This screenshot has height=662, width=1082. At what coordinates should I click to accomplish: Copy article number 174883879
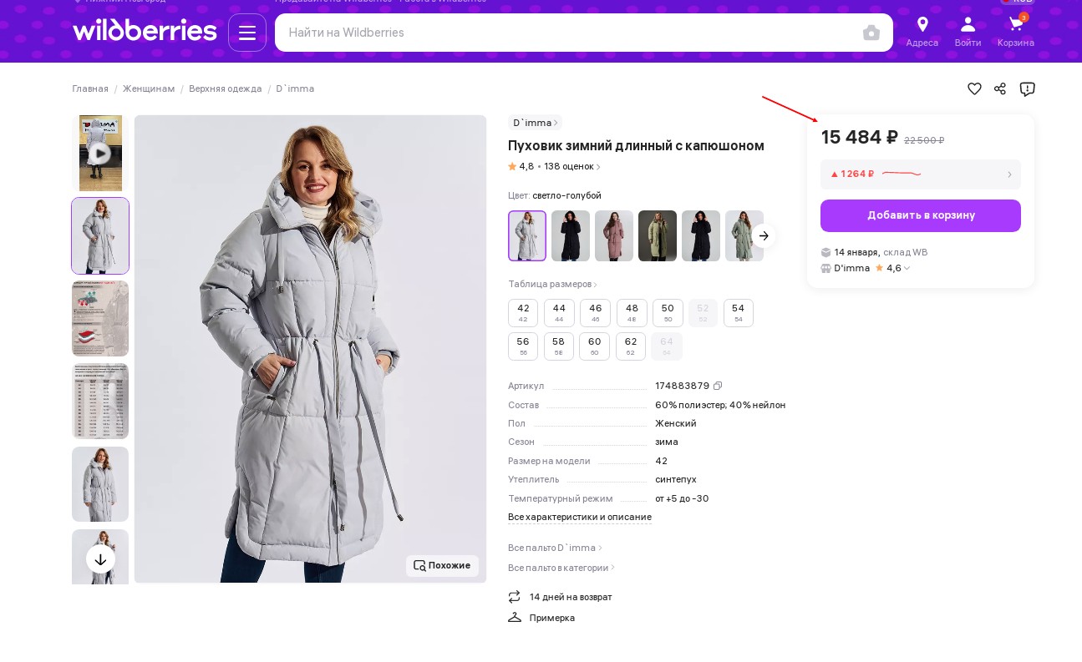[x=718, y=386]
